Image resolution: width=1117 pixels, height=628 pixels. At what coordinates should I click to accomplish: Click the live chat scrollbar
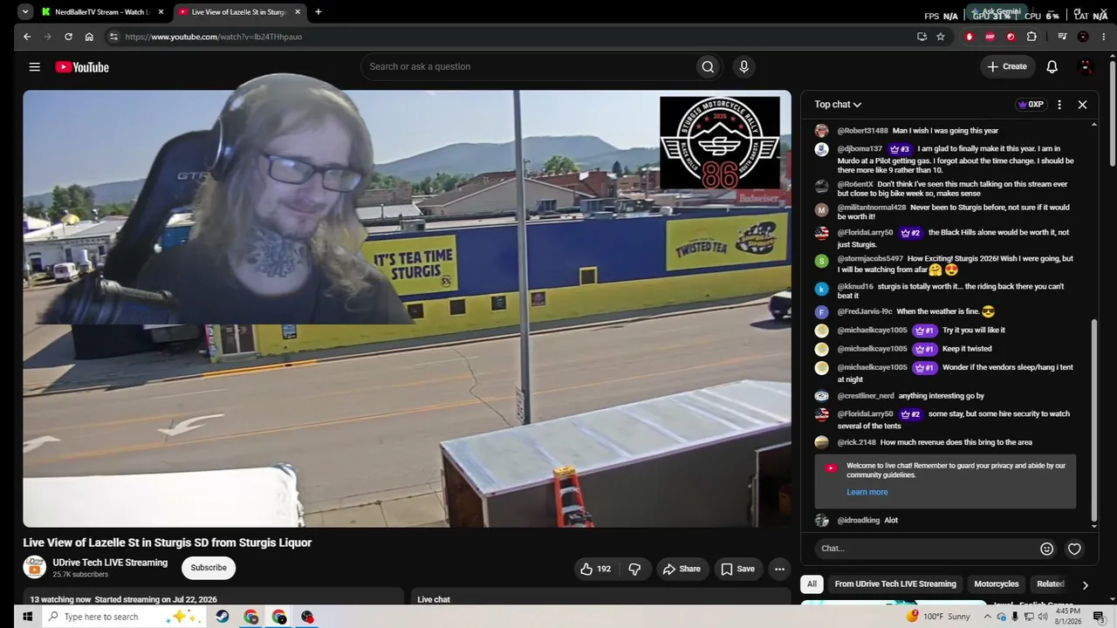[x=1094, y=421]
